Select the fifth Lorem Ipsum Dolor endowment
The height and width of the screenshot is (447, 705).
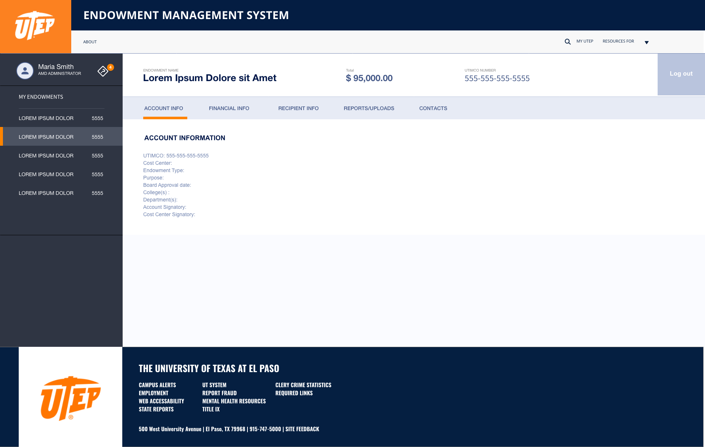(61, 193)
